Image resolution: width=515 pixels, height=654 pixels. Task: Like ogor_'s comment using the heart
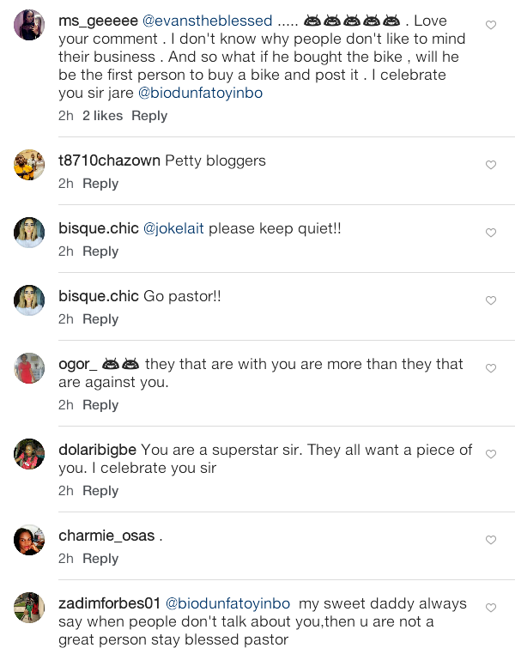tap(491, 368)
